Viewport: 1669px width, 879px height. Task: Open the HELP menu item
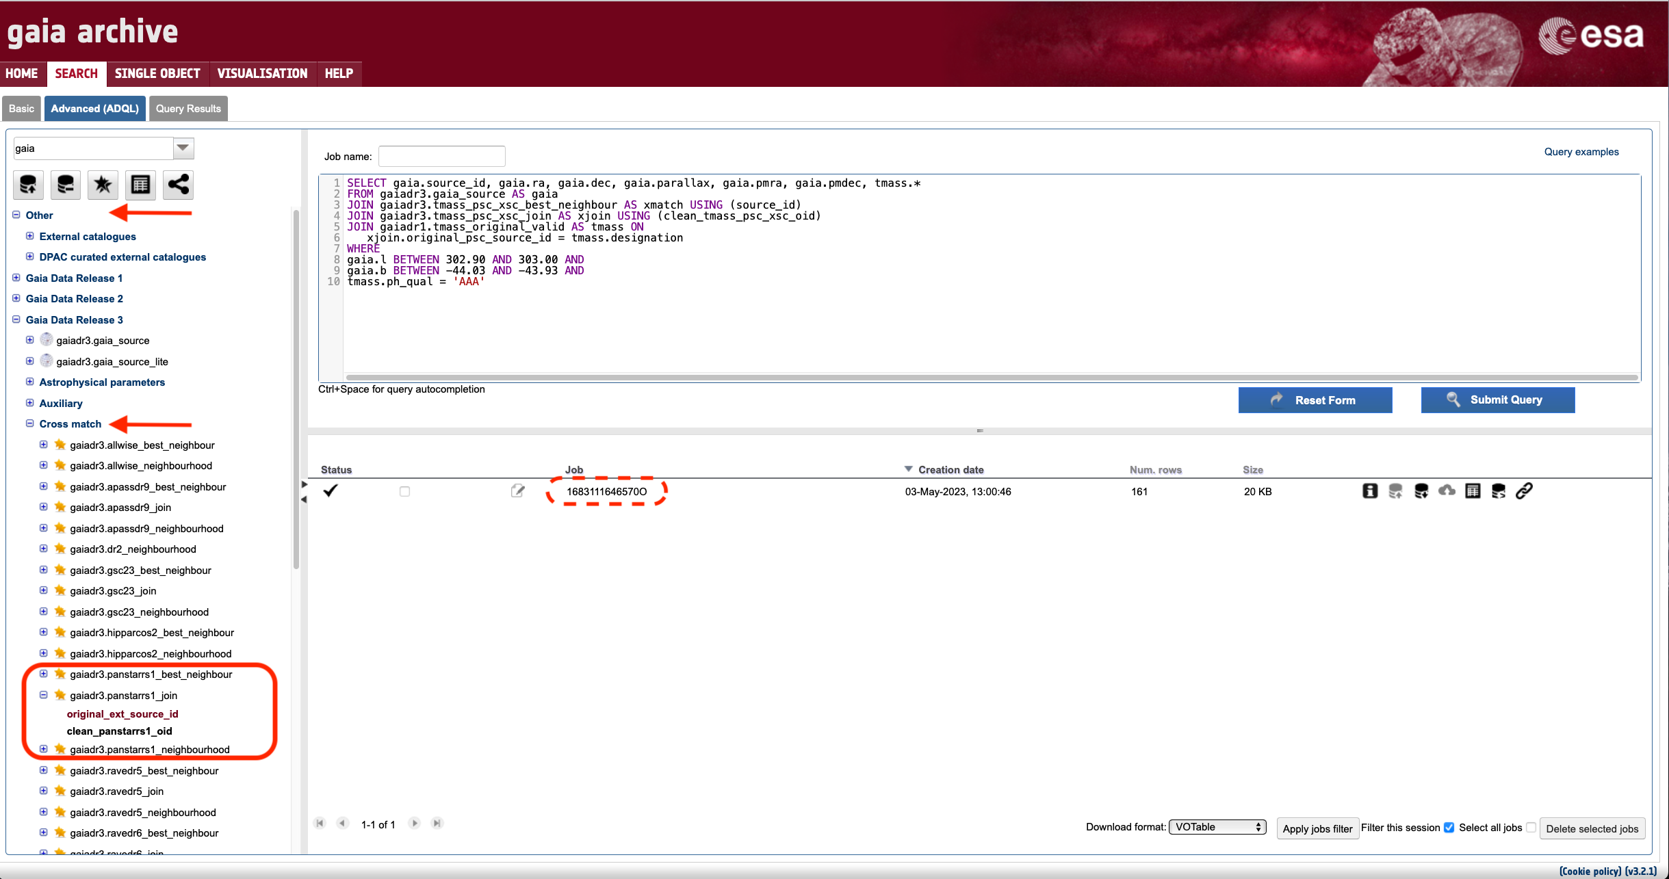(339, 73)
